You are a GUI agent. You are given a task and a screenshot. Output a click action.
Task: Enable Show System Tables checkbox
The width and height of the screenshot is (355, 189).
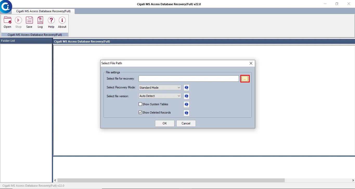click(x=140, y=104)
